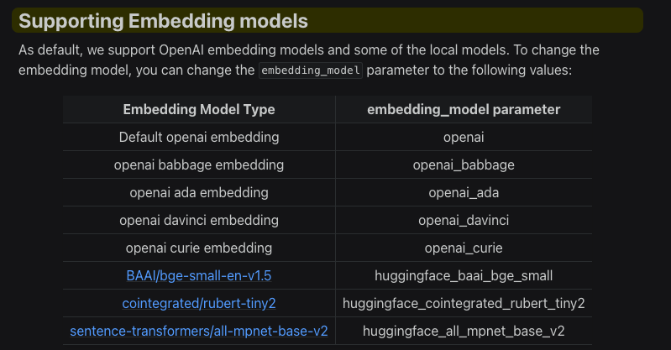Image resolution: width=671 pixels, height=350 pixels.
Task: Click the openai curie embedding cell
Action: pyautogui.click(x=199, y=248)
